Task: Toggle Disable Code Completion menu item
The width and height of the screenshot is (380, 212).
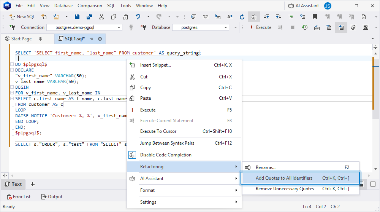Action: (184, 155)
